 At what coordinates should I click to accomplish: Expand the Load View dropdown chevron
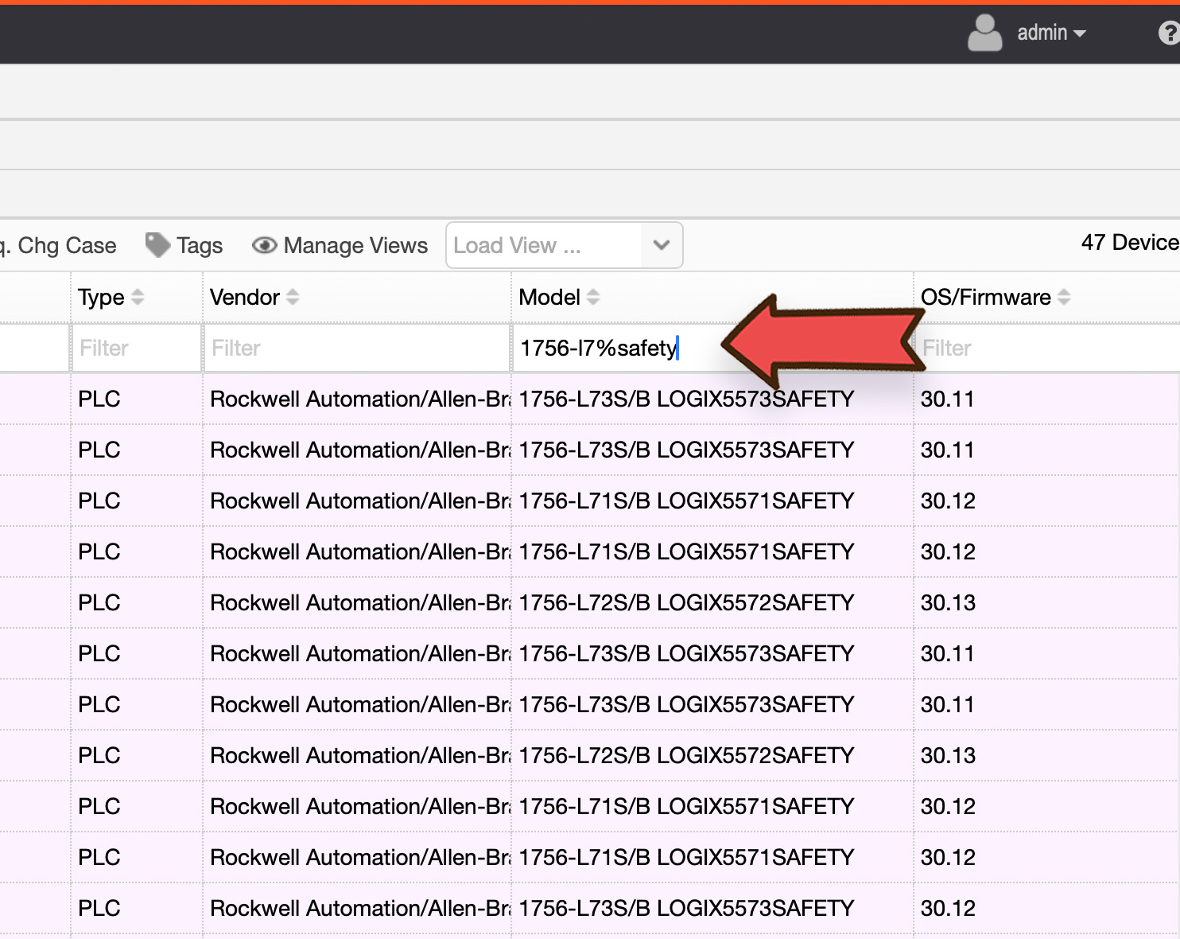[x=662, y=245]
